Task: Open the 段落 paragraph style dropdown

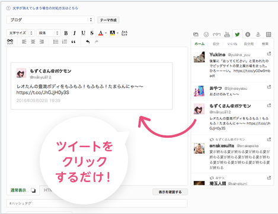Action: (x=49, y=33)
